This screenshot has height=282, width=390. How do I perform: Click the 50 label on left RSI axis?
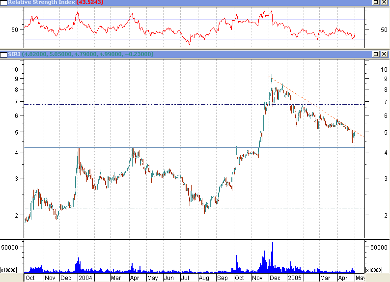tap(15, 30)
